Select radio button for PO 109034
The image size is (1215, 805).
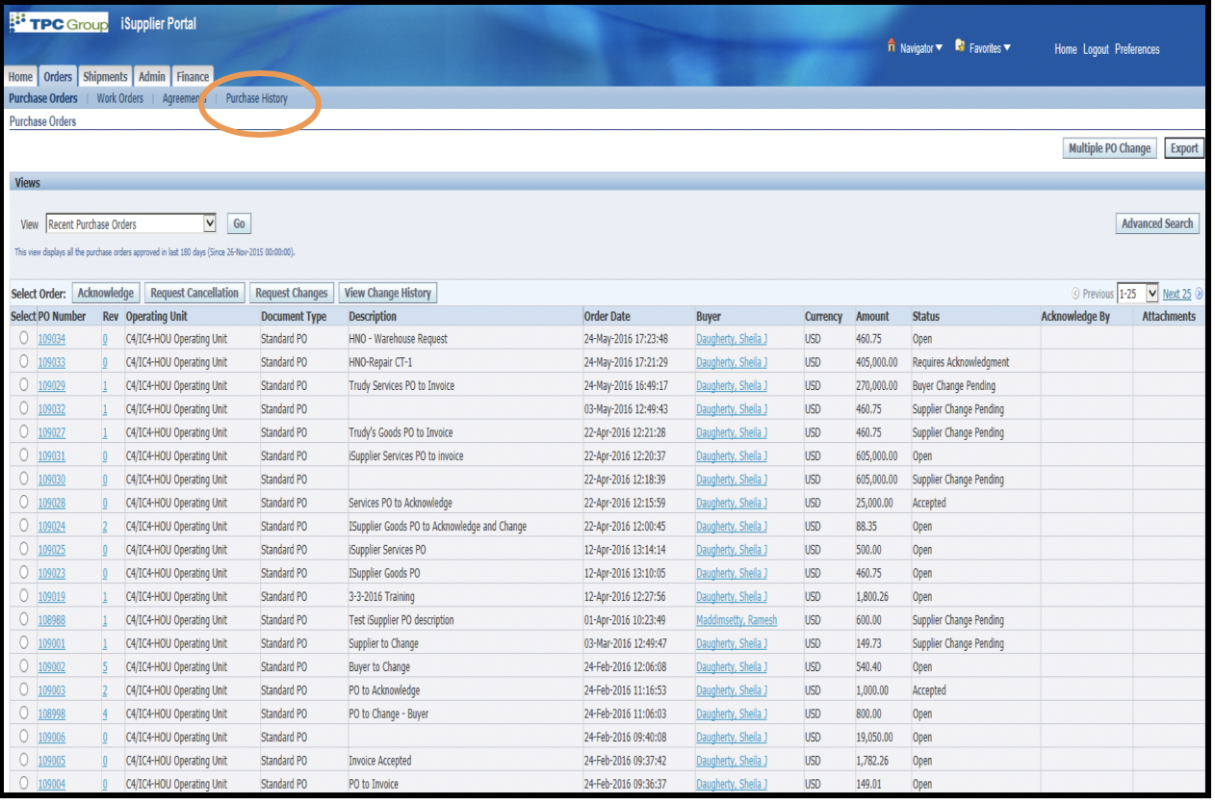[23, 338]
